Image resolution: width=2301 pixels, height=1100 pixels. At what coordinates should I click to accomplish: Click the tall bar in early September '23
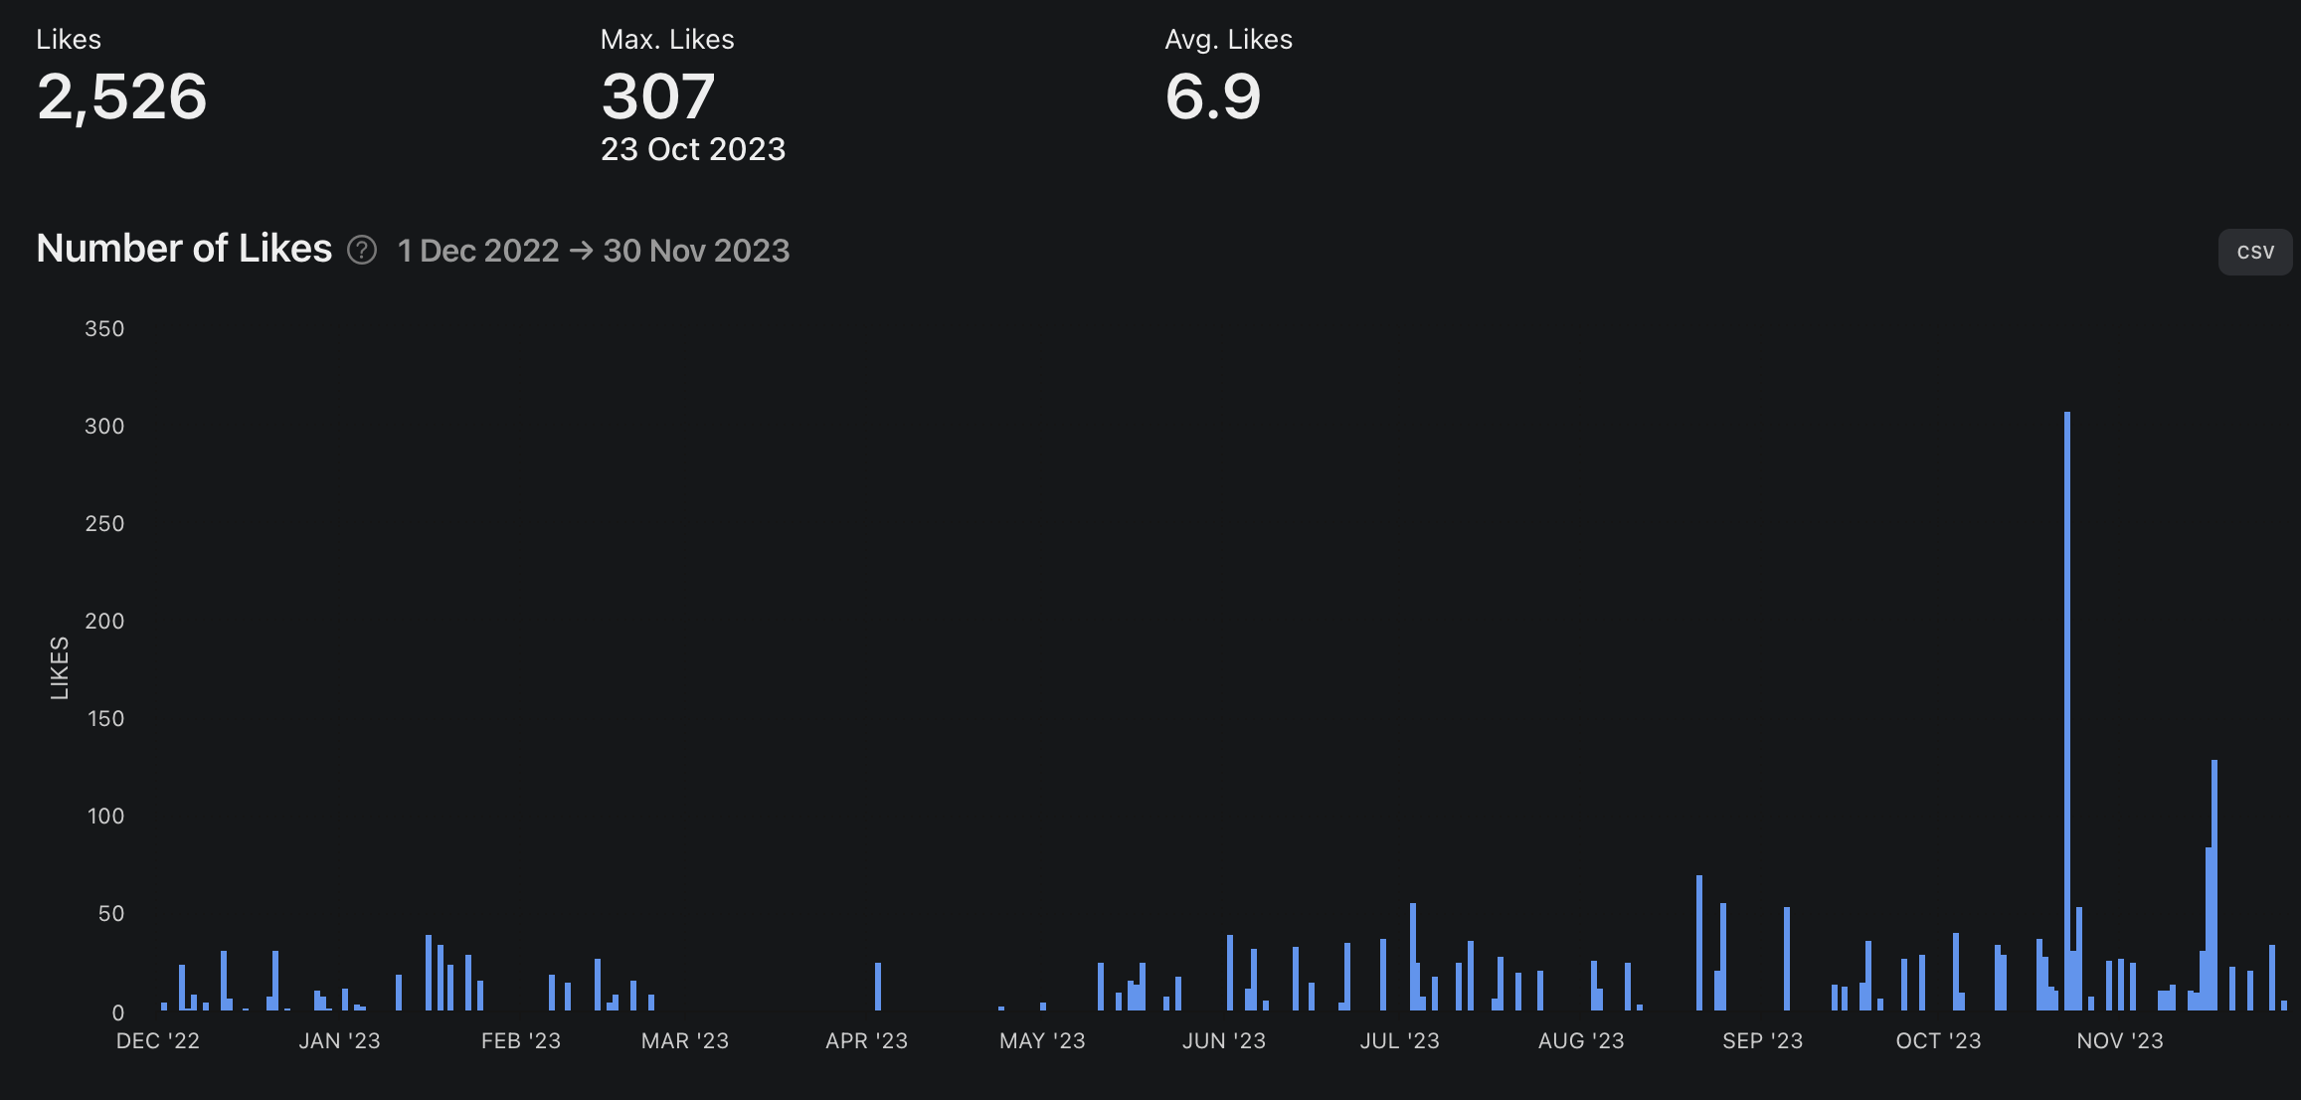pyautogui.click(x=1787, y=959)
